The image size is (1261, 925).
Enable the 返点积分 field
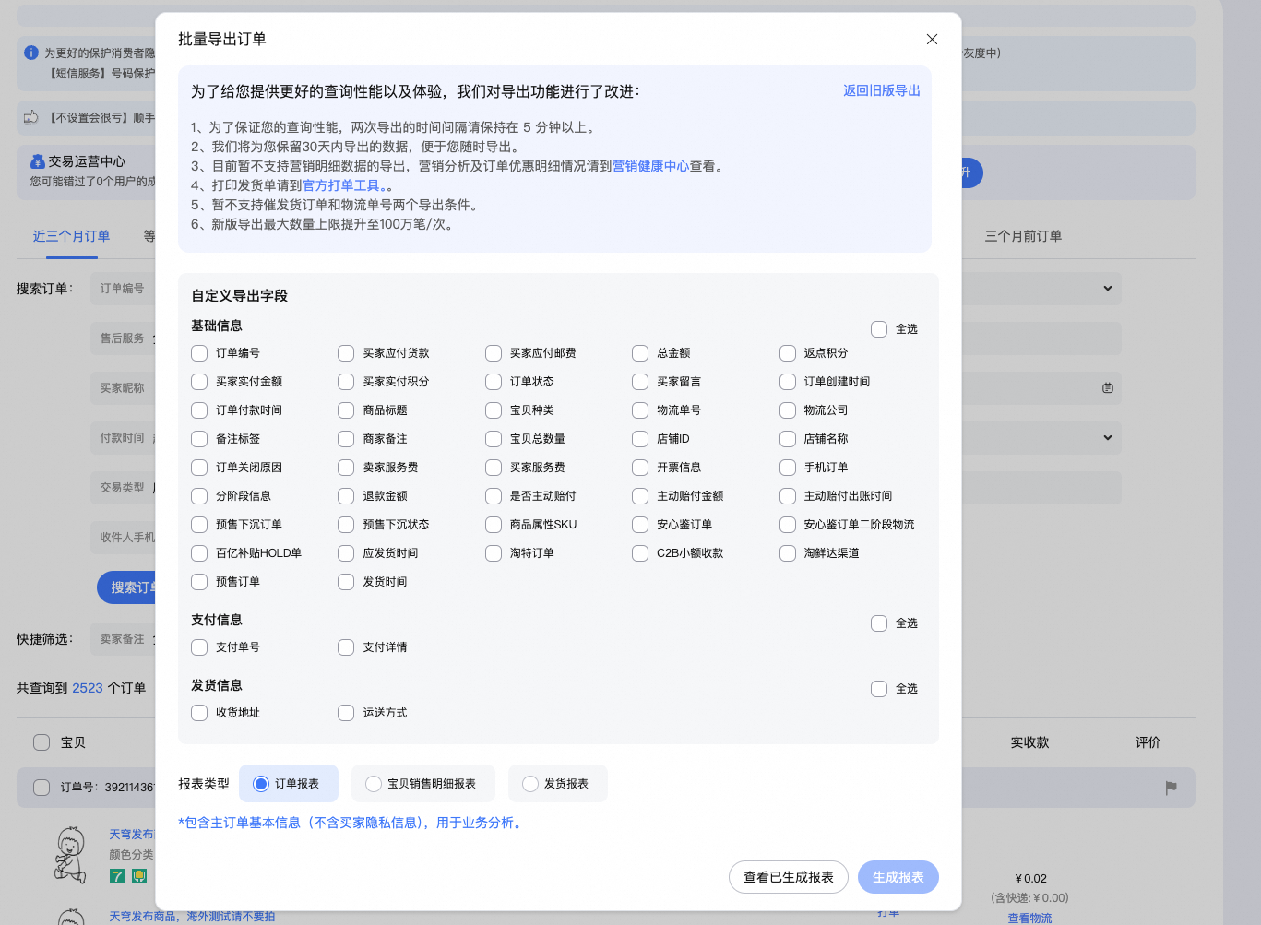[788, 353]
